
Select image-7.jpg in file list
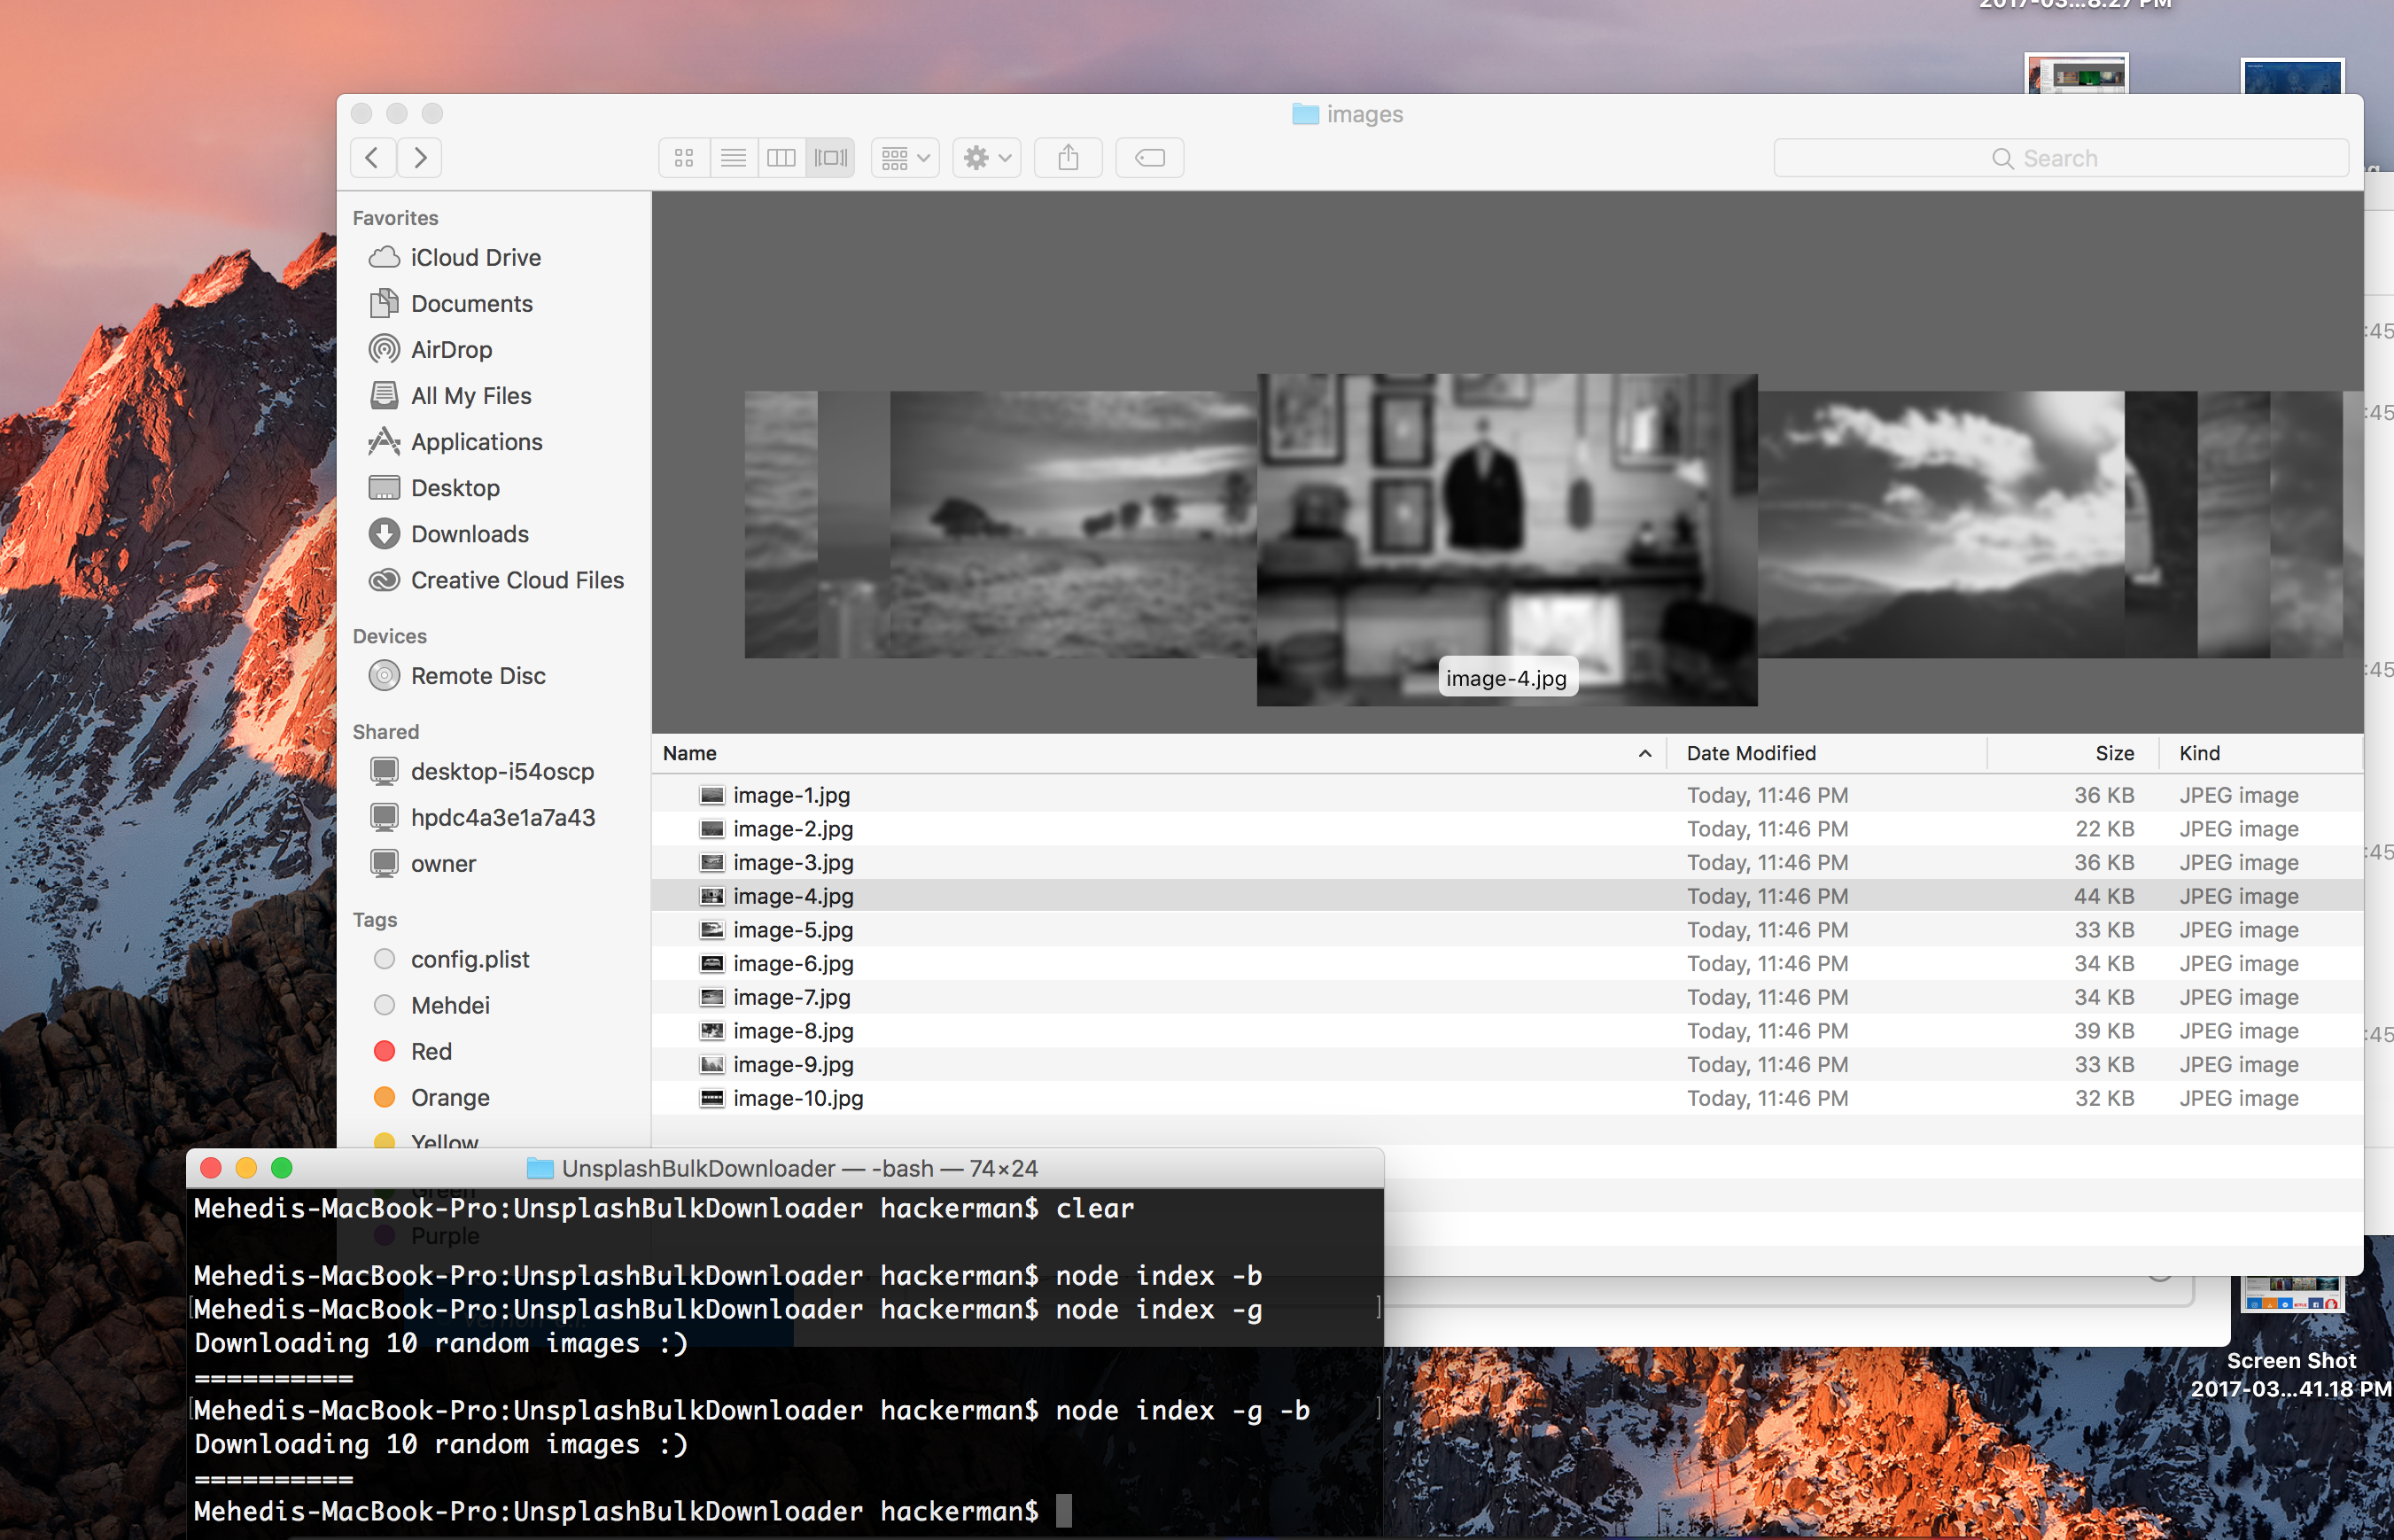(x=791, y=997)
